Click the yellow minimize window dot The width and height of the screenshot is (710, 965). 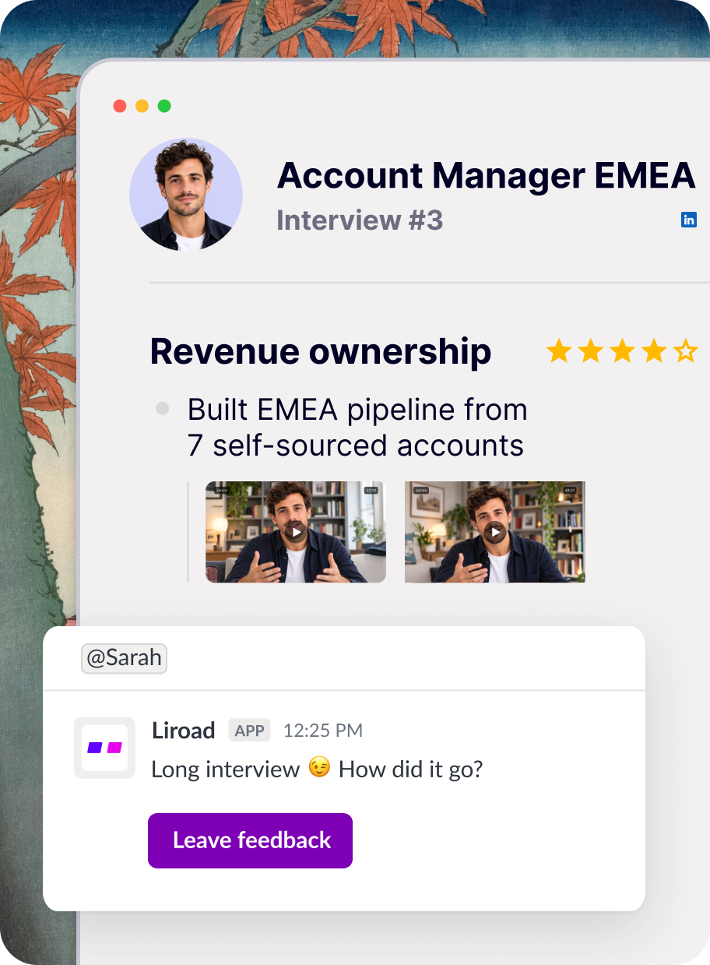[142, 106]
